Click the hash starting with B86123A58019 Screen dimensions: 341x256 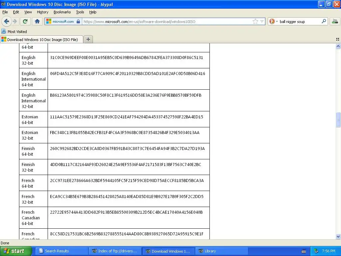(126, 95)
